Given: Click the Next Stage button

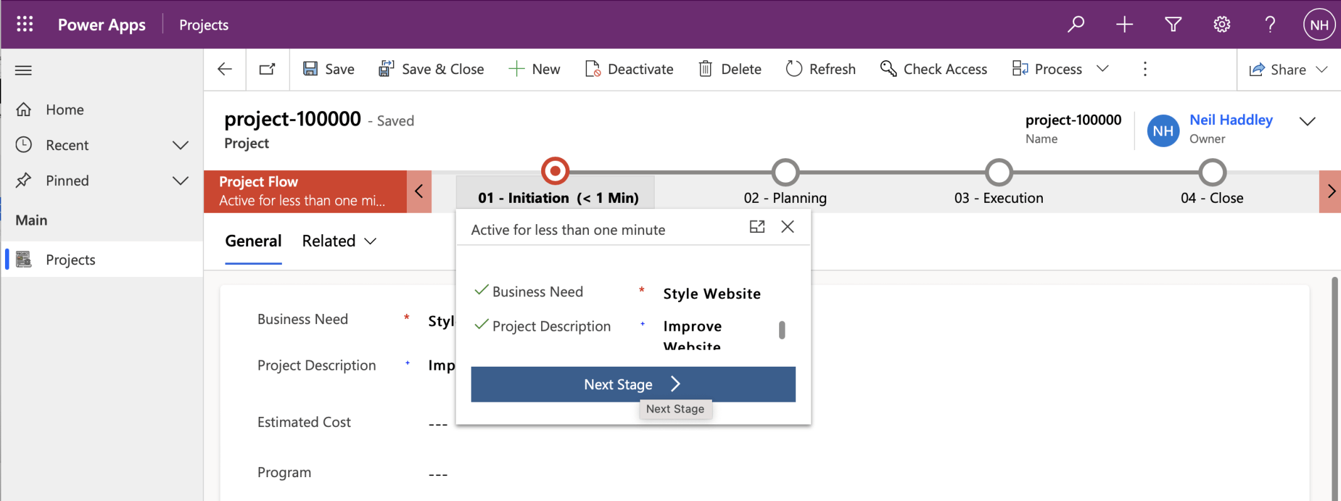Looking at the screenshot, I should (633, 384).
